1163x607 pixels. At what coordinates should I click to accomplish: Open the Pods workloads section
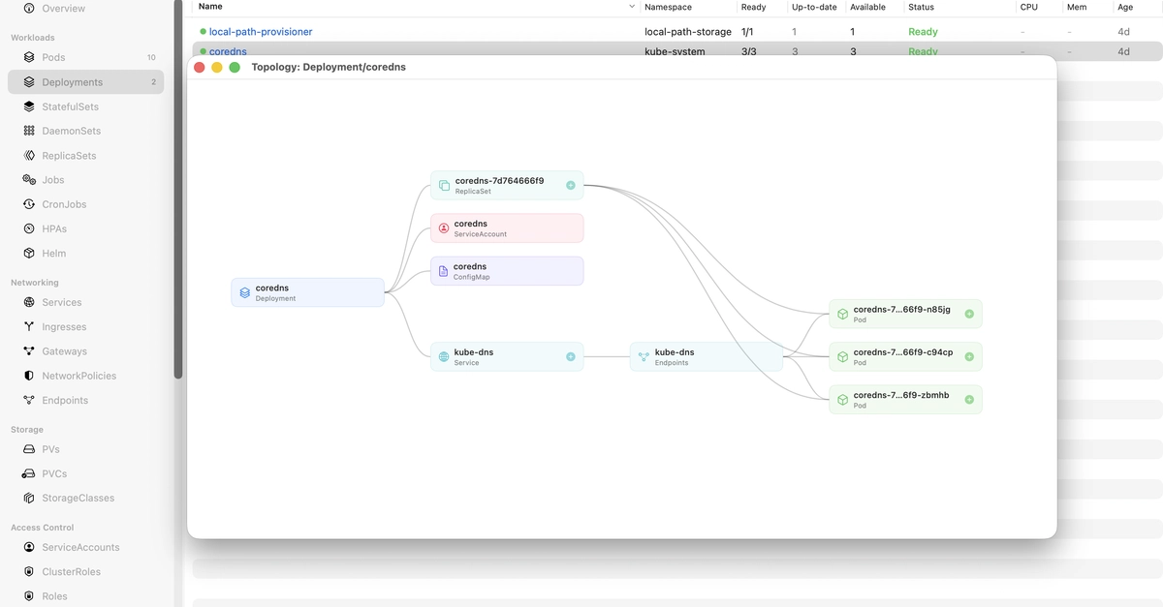(x=53, y=57)
